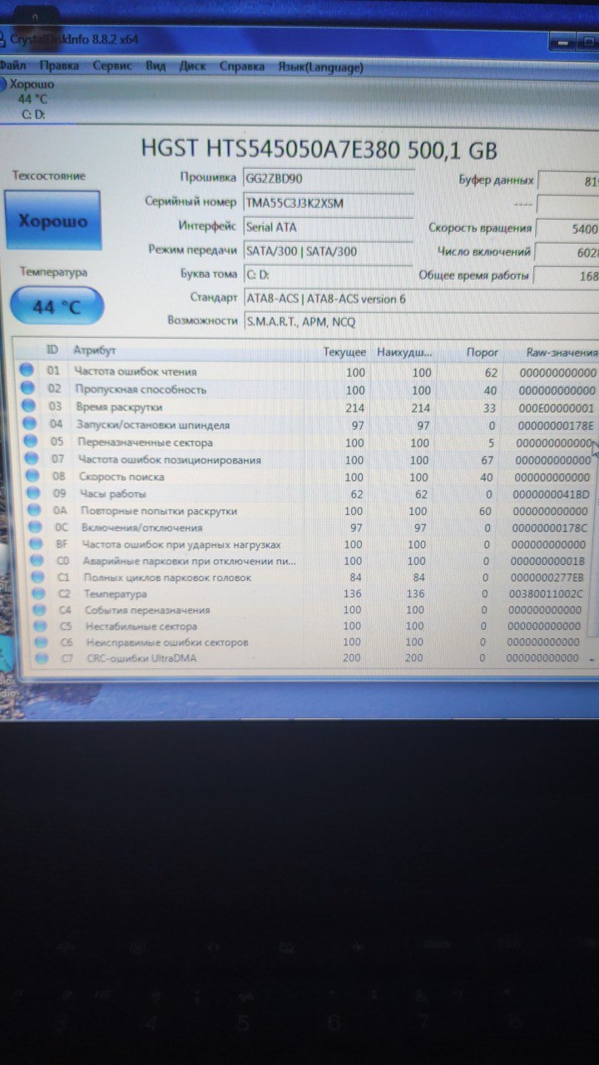The height and width of the screenshot is (1065, 599).
Task: Open the Диск menu
Action: [193, 66]
